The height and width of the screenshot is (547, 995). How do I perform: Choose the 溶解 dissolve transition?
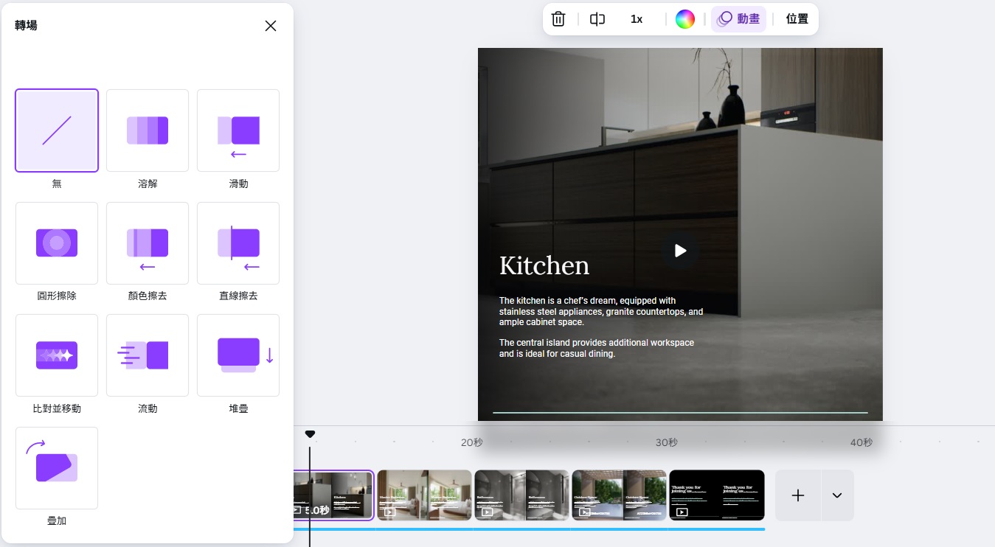(x=148, y=130)
